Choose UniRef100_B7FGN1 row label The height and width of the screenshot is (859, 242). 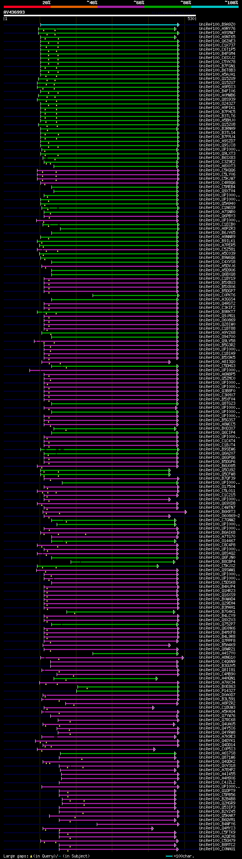pos(217,66)
